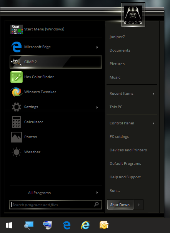This screenshot has height=233, width=170.
Task: Click the Weather text label
Action: pyautogui.click(x=32, y=152)
